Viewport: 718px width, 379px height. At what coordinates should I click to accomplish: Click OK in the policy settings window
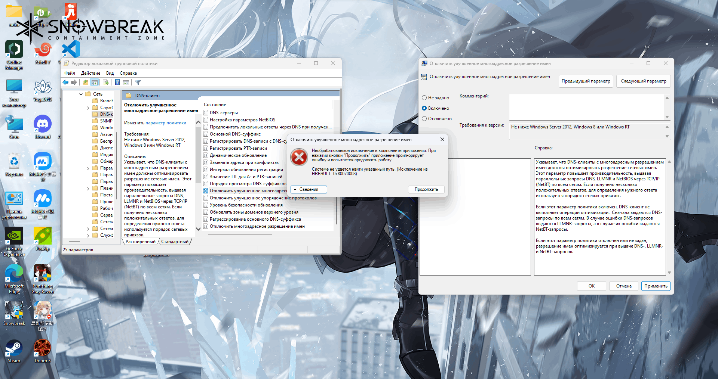pos(592,286)
